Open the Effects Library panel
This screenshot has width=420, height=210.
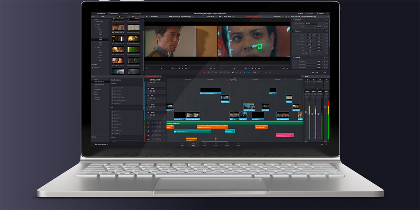[x=113, y=13]
